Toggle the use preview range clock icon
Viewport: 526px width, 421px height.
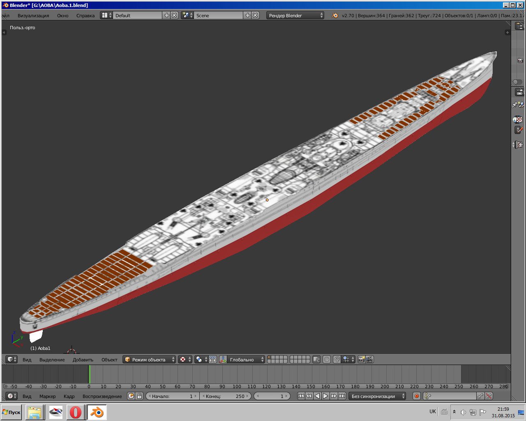pos(131,396)
